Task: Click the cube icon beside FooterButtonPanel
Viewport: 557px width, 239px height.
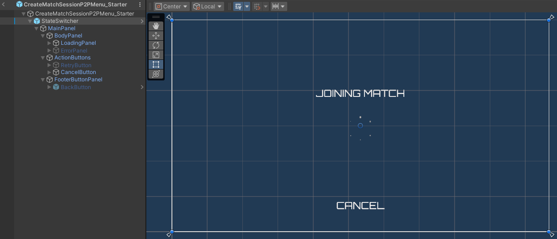Action: point(50,80)
